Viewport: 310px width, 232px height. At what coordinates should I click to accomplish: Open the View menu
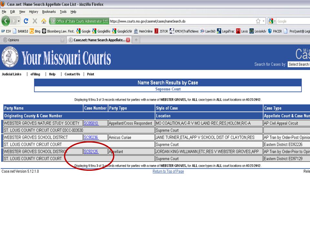(22, 12)
